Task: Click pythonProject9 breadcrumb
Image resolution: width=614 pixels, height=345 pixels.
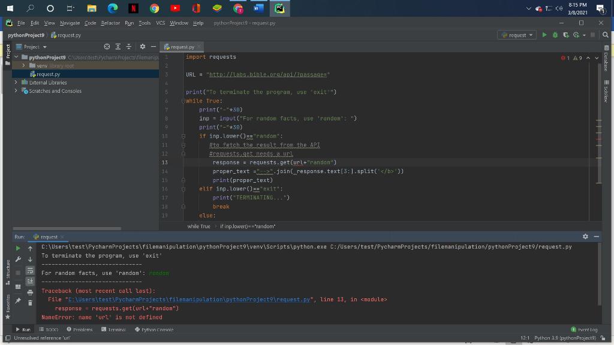Action: (26, 35)
